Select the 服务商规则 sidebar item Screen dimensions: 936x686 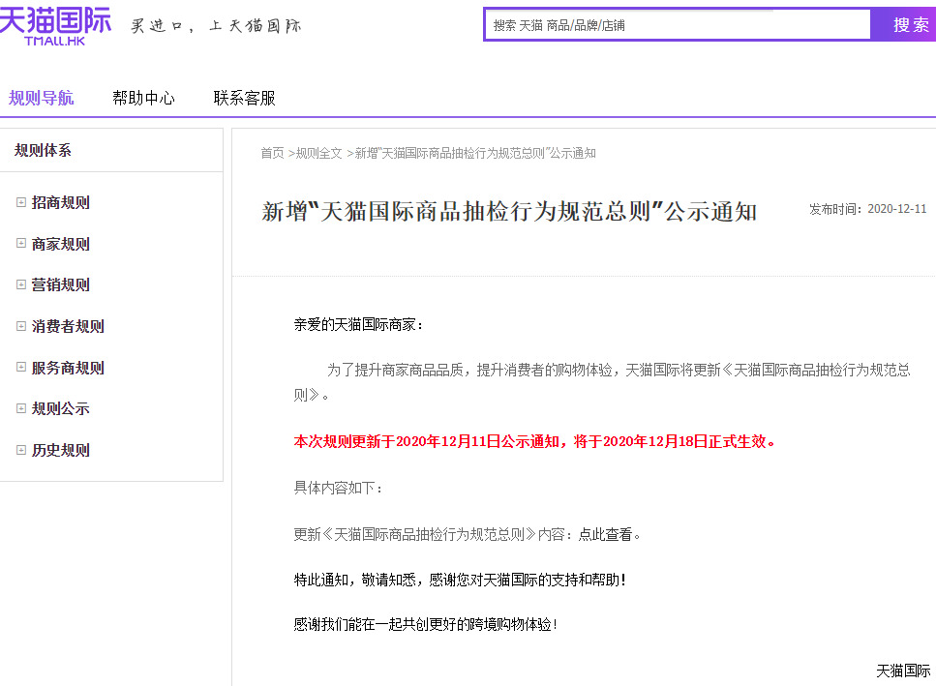point(68,368)
